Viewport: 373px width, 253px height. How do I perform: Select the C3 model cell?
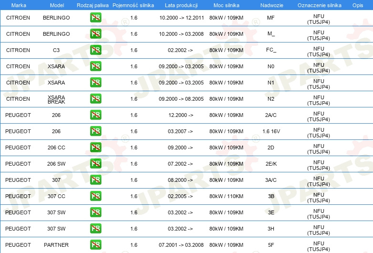[x=56, y=50]
